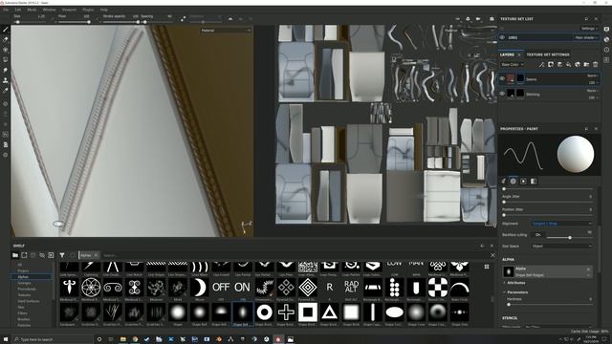Click the Windows Start button
Viewport: 612px width, 344px height.
point(6,339)
